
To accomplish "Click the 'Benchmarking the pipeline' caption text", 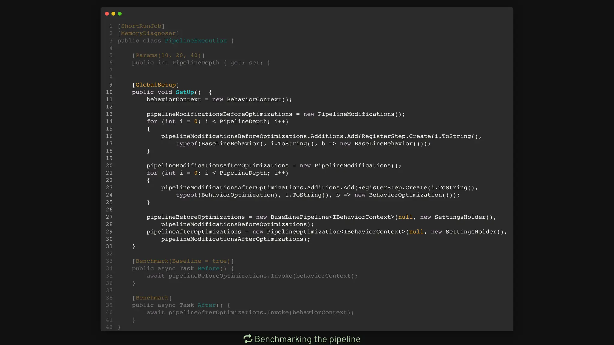I will click(x=307, y=339).
